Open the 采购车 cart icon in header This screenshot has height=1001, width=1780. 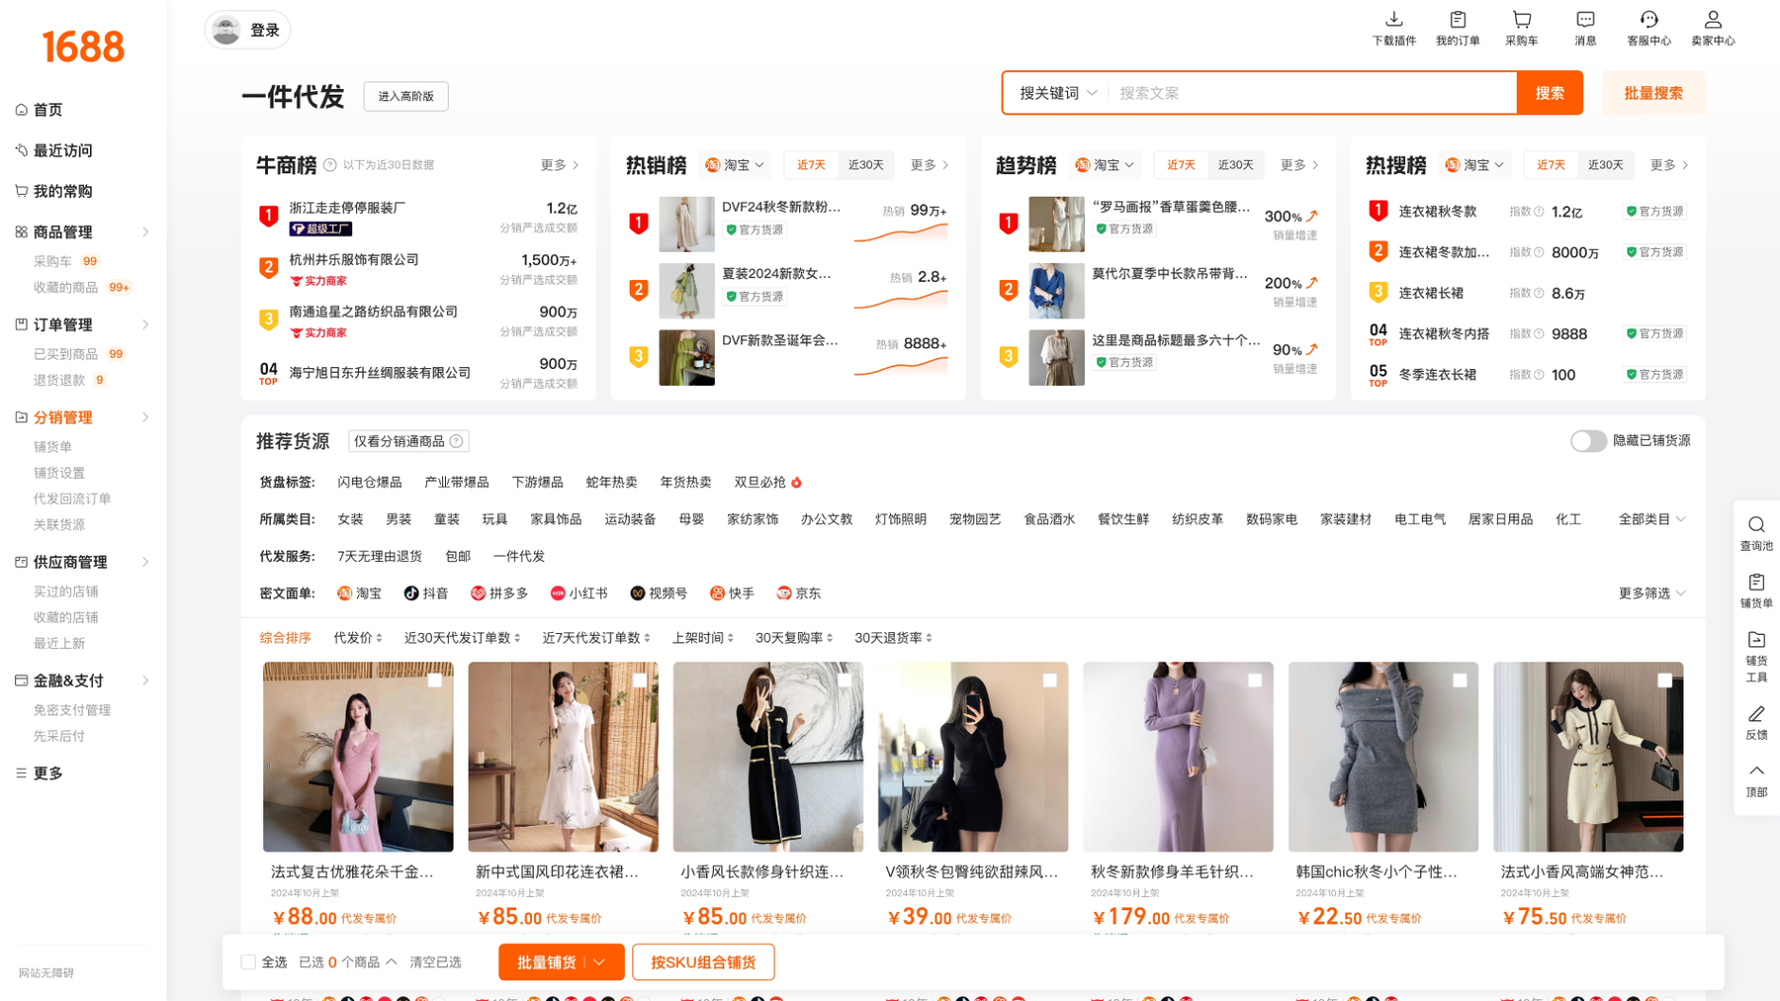pos(1521,19)
